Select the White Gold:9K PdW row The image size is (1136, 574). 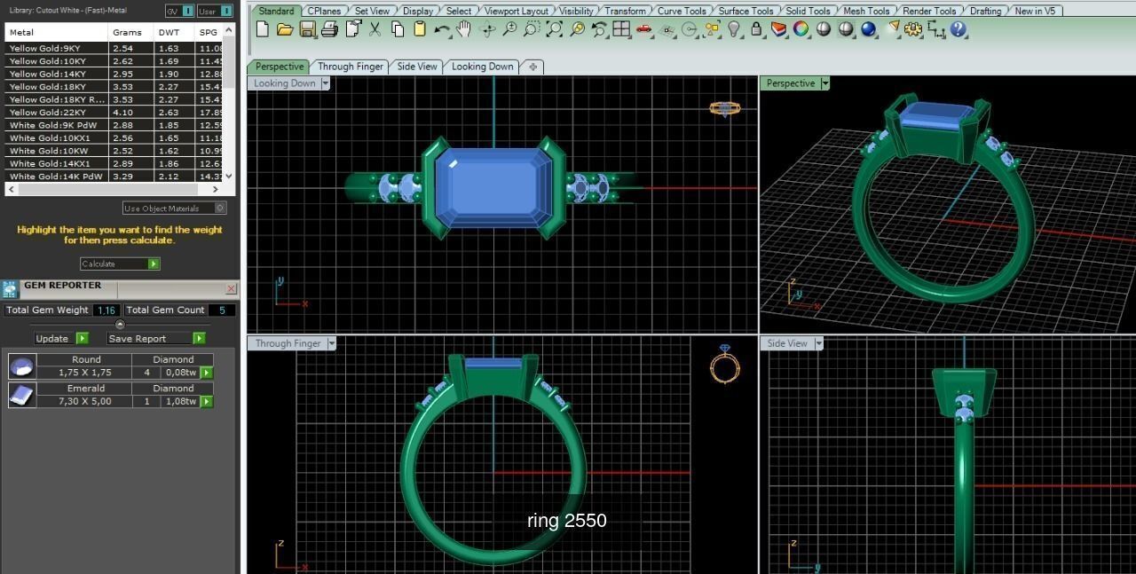[x=114, y=125]
